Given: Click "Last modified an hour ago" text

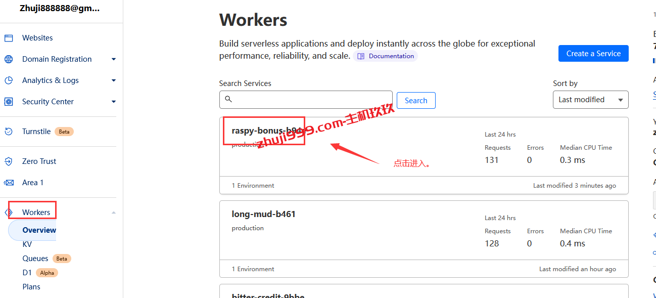Looking at the screenshot, I should (x=578, y=269).
